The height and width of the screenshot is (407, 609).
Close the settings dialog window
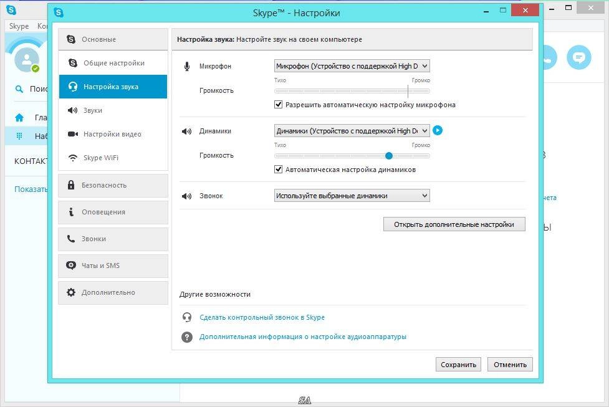click(525, 11)
